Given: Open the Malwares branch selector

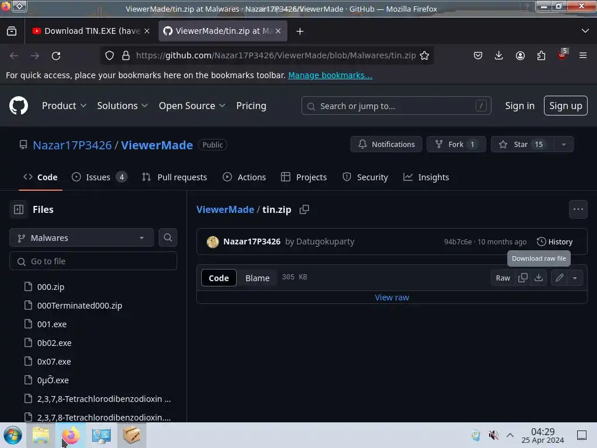Looking at the screenshot, I should click(x=82, y=237).
